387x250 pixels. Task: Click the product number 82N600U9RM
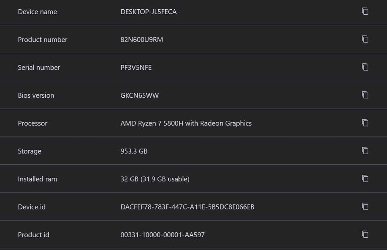(x=142, y=40)
